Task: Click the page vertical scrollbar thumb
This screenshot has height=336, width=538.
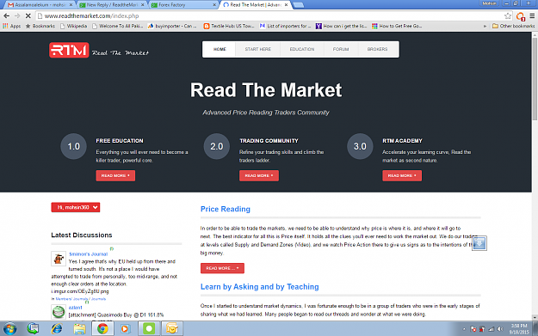Action: 535,79
